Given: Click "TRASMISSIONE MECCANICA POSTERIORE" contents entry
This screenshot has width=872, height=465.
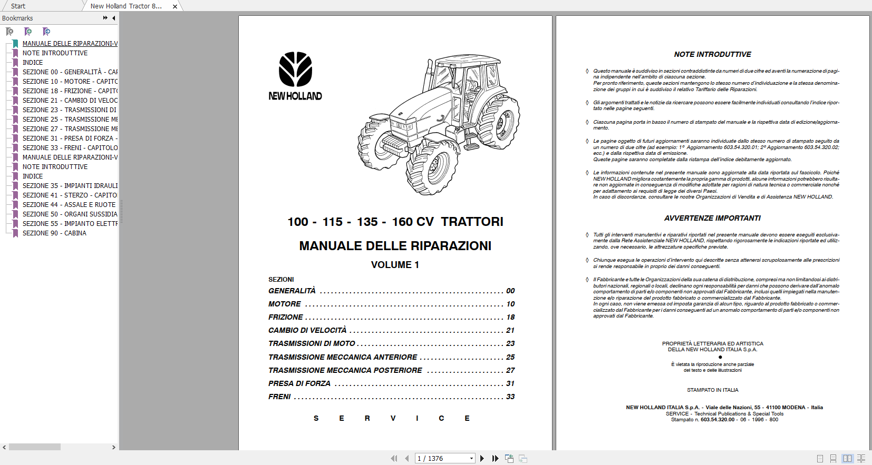Looking at the screenshot, I should click(391, 370).
